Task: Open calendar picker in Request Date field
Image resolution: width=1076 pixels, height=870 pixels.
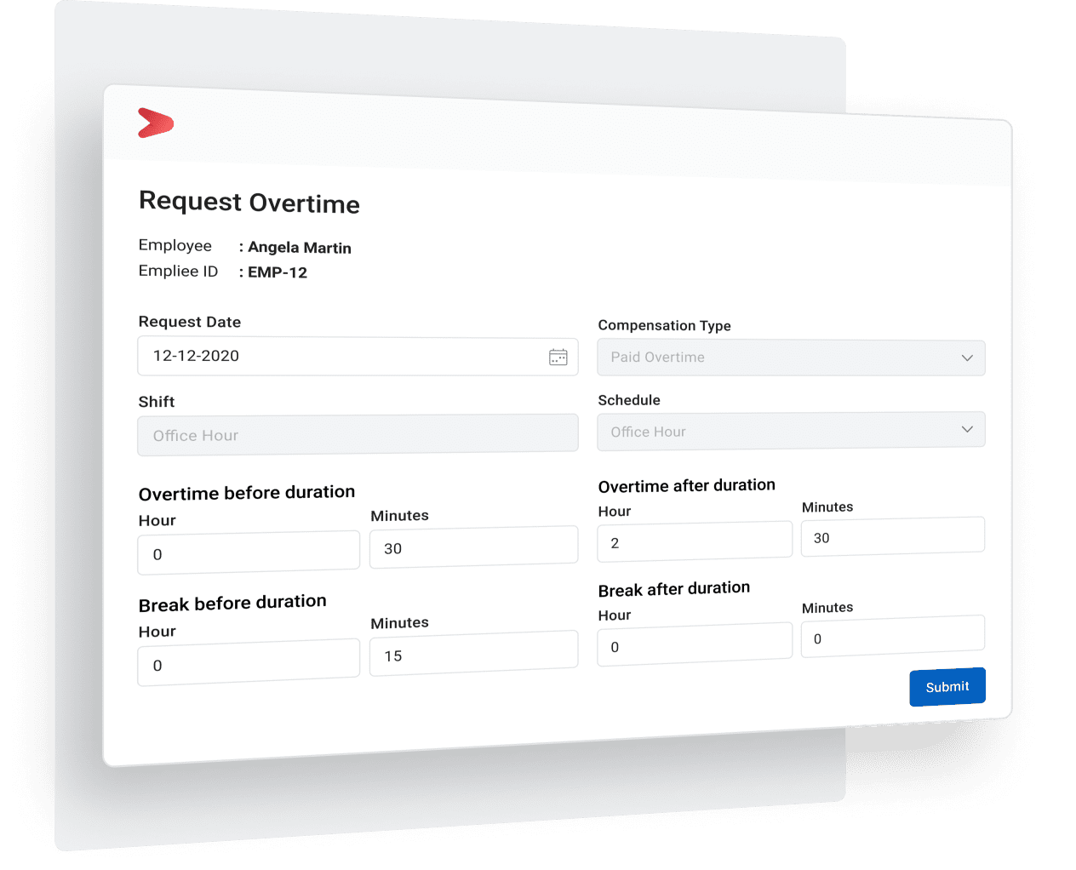Action: click(x=558, y=358)
